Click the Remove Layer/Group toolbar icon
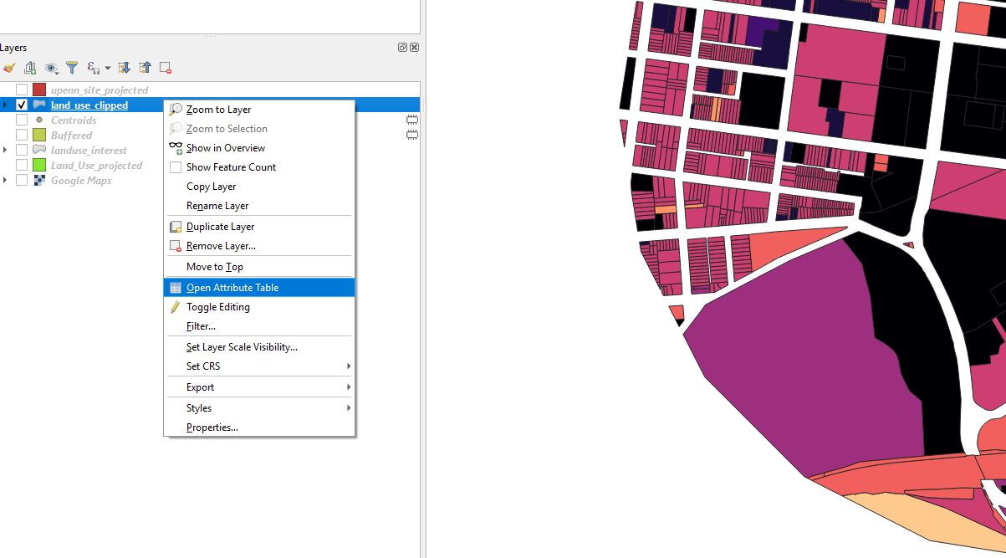Screen dimensions: 1006x558 (x=166, y=68)
